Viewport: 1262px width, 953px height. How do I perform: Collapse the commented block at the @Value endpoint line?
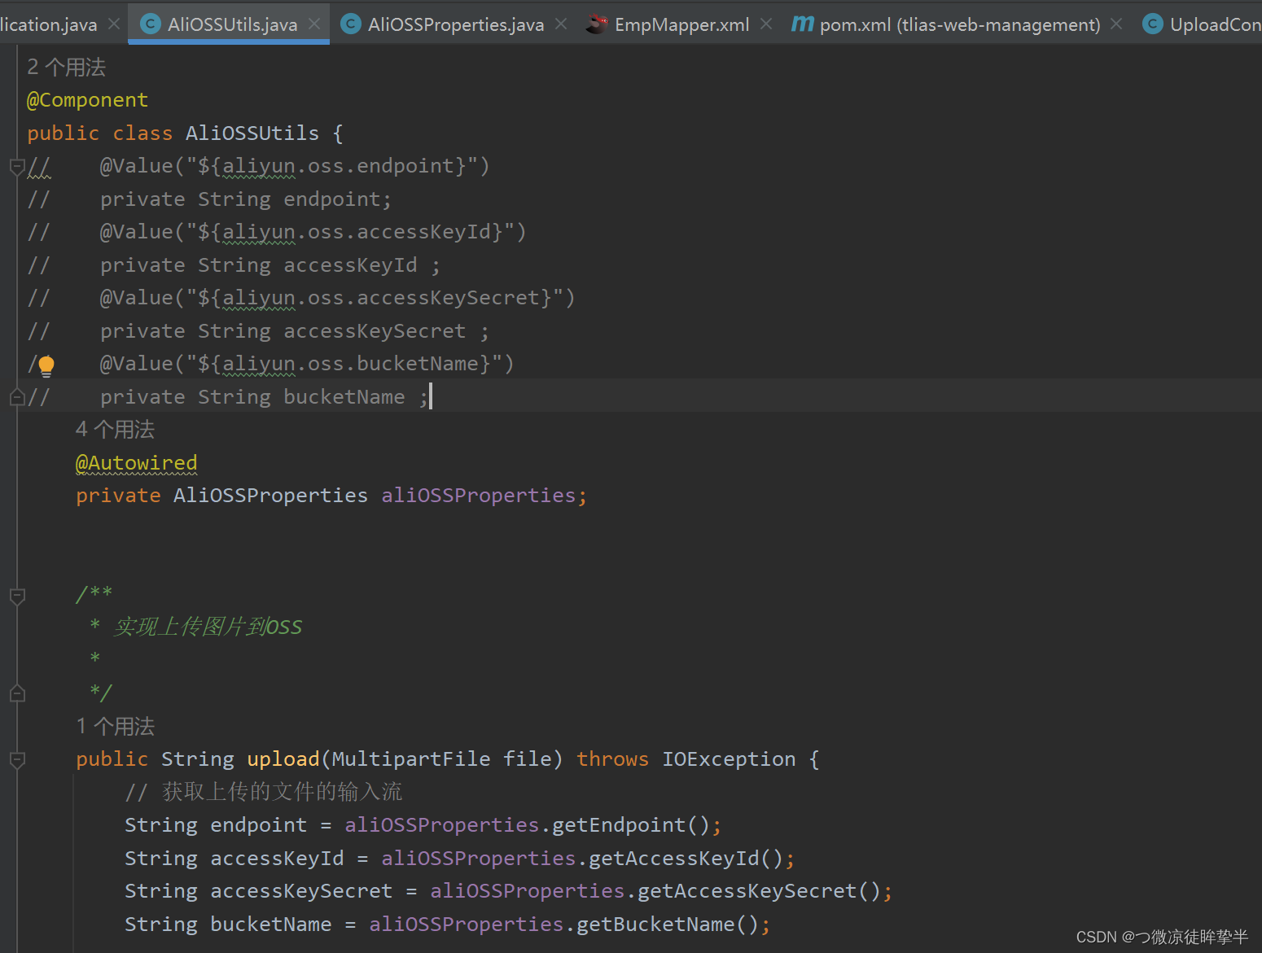click(x=16, y=167)
